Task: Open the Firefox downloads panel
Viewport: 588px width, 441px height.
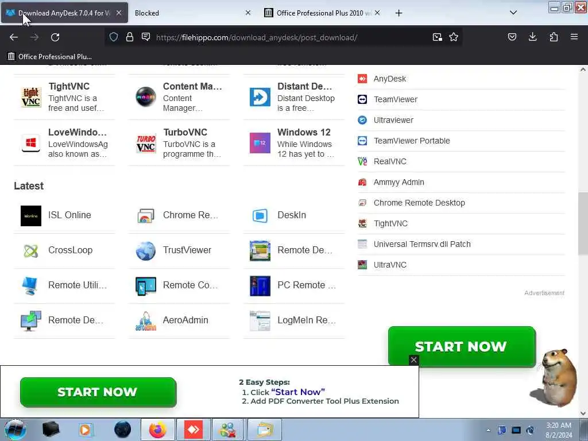Action: tap(532, 37)
